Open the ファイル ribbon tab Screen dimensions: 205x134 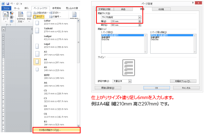tap(6, 8)
